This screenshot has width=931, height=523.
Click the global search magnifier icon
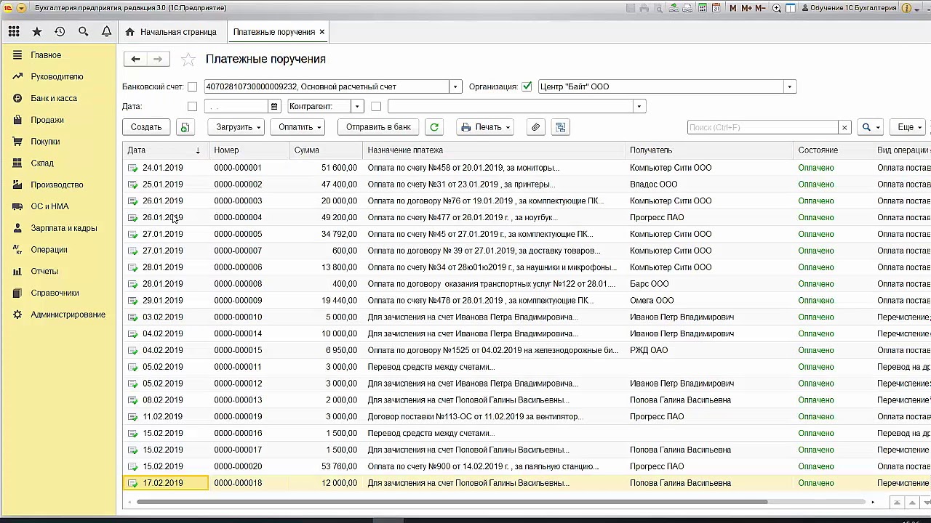[x=83, y=32]
